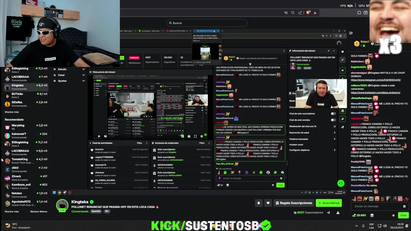
Task: Click the Spanish language tag
Action: [x=96, y=211]
